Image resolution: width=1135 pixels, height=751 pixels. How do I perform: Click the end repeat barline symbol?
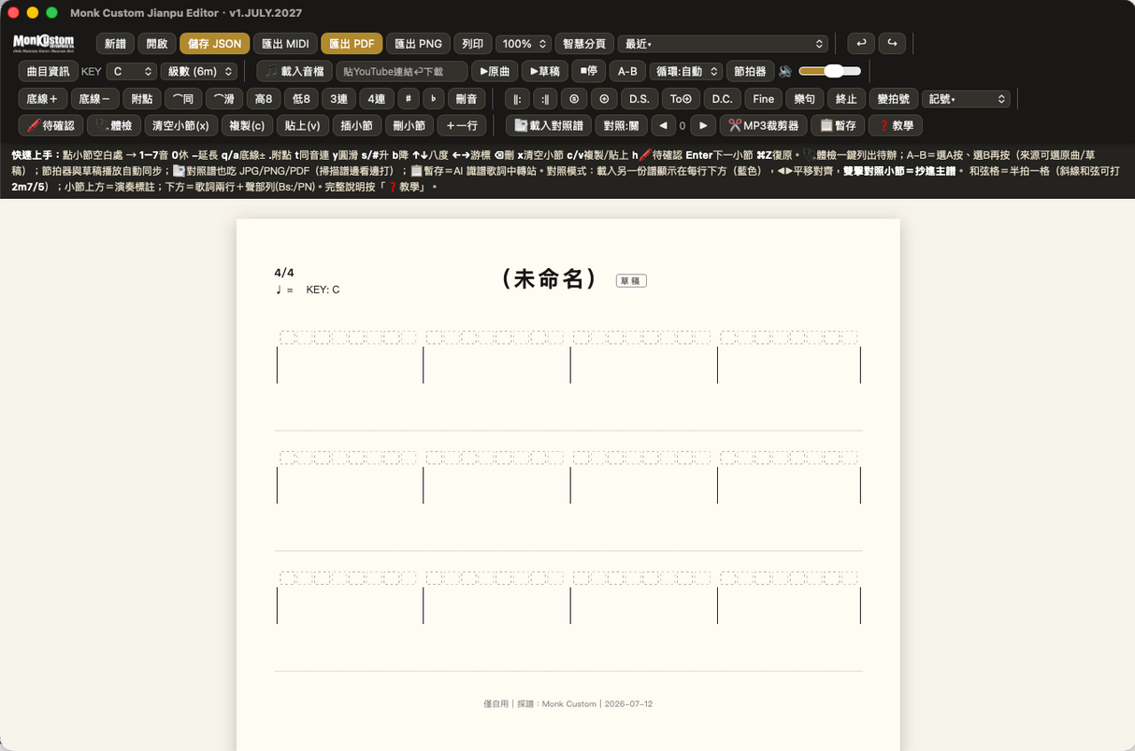click(545, 99)
